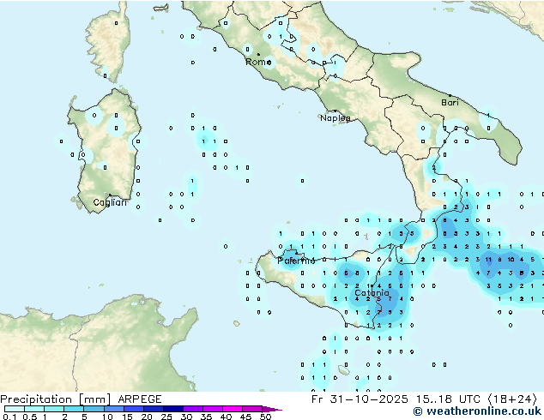
Task: Click the Naples city label
Action: click(335, 118)
